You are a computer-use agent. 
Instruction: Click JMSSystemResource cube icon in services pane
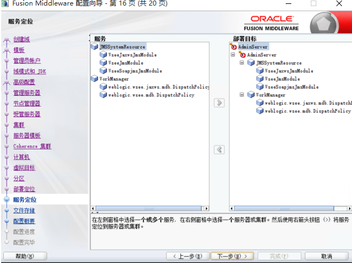pyautogui.click(x=94, y=47)
